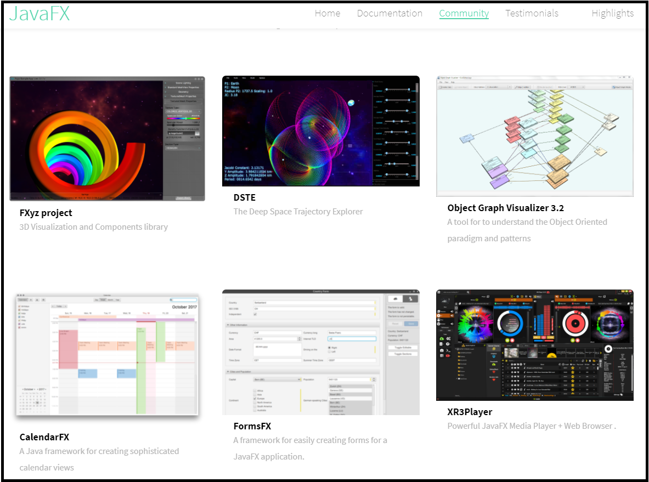This screenshot has width=649, height=482.
Task: Click 'The Deep Space Trajectory Explorer' text
Action: point(298,212)
